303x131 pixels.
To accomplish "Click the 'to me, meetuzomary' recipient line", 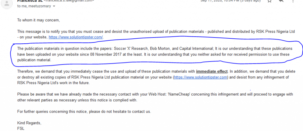I will tap(34, 6).
